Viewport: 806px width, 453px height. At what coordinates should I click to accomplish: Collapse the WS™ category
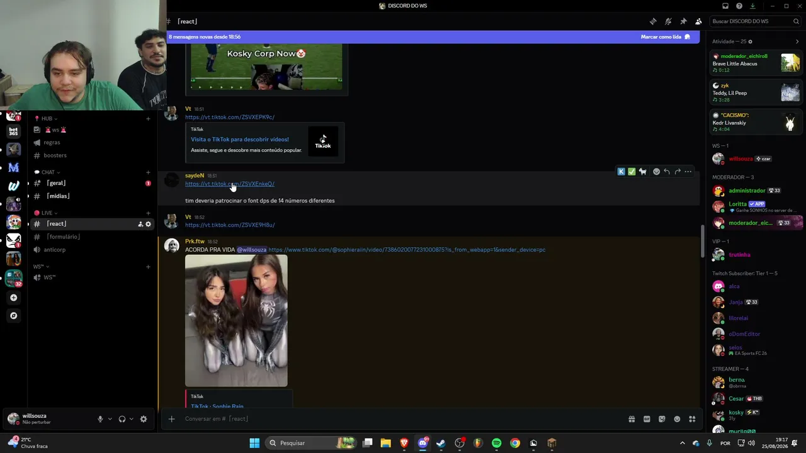(41, 267)
